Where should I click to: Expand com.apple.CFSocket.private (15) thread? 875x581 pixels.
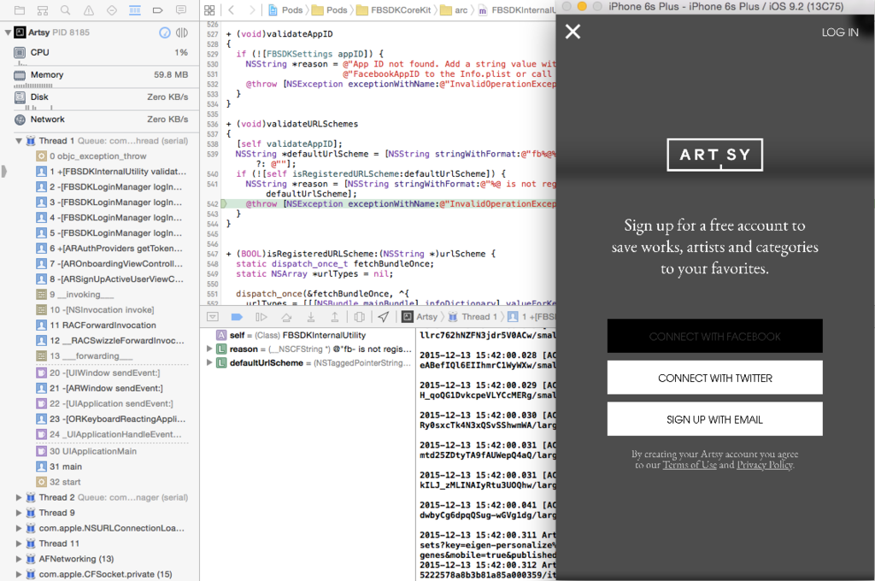tap(19, 574)
